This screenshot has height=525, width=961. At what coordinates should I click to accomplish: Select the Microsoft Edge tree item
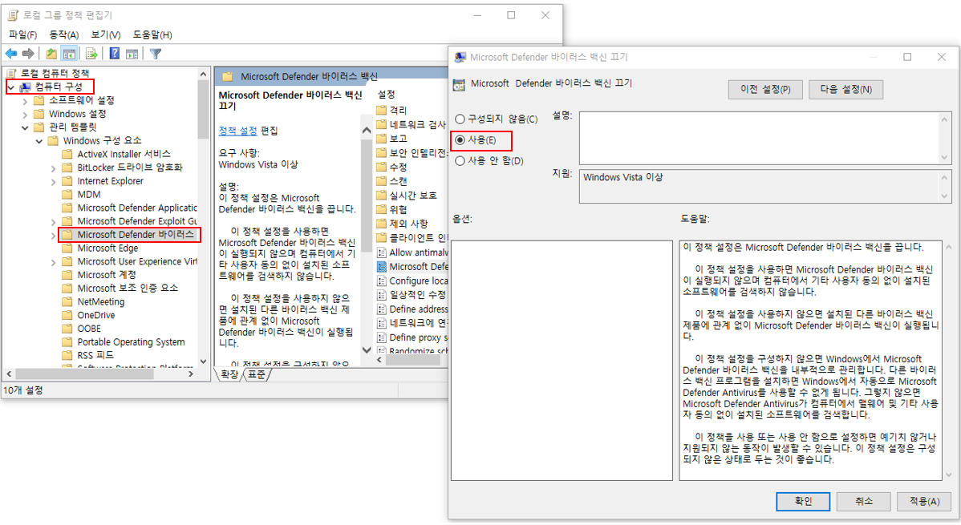pos(107,248)
